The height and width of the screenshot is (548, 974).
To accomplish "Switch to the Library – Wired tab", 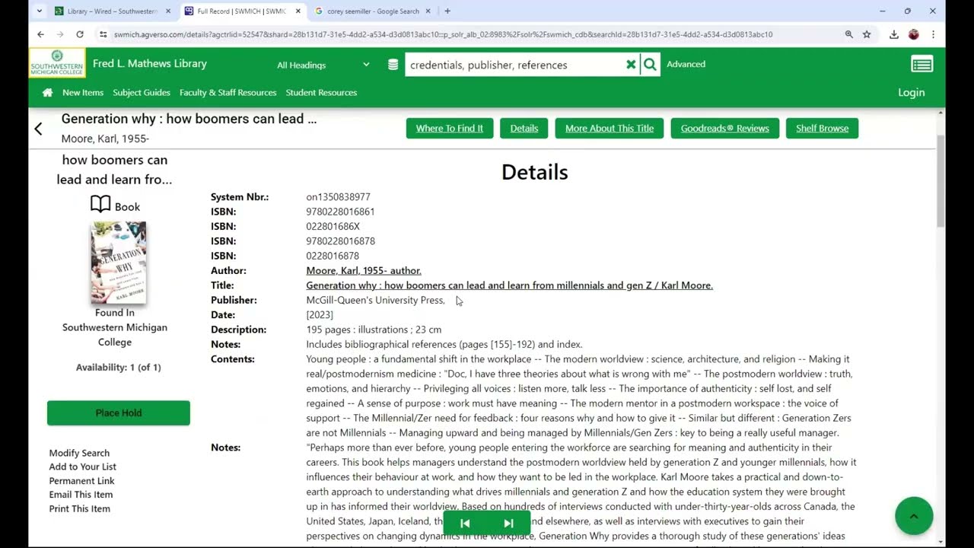I will [113, 11].
